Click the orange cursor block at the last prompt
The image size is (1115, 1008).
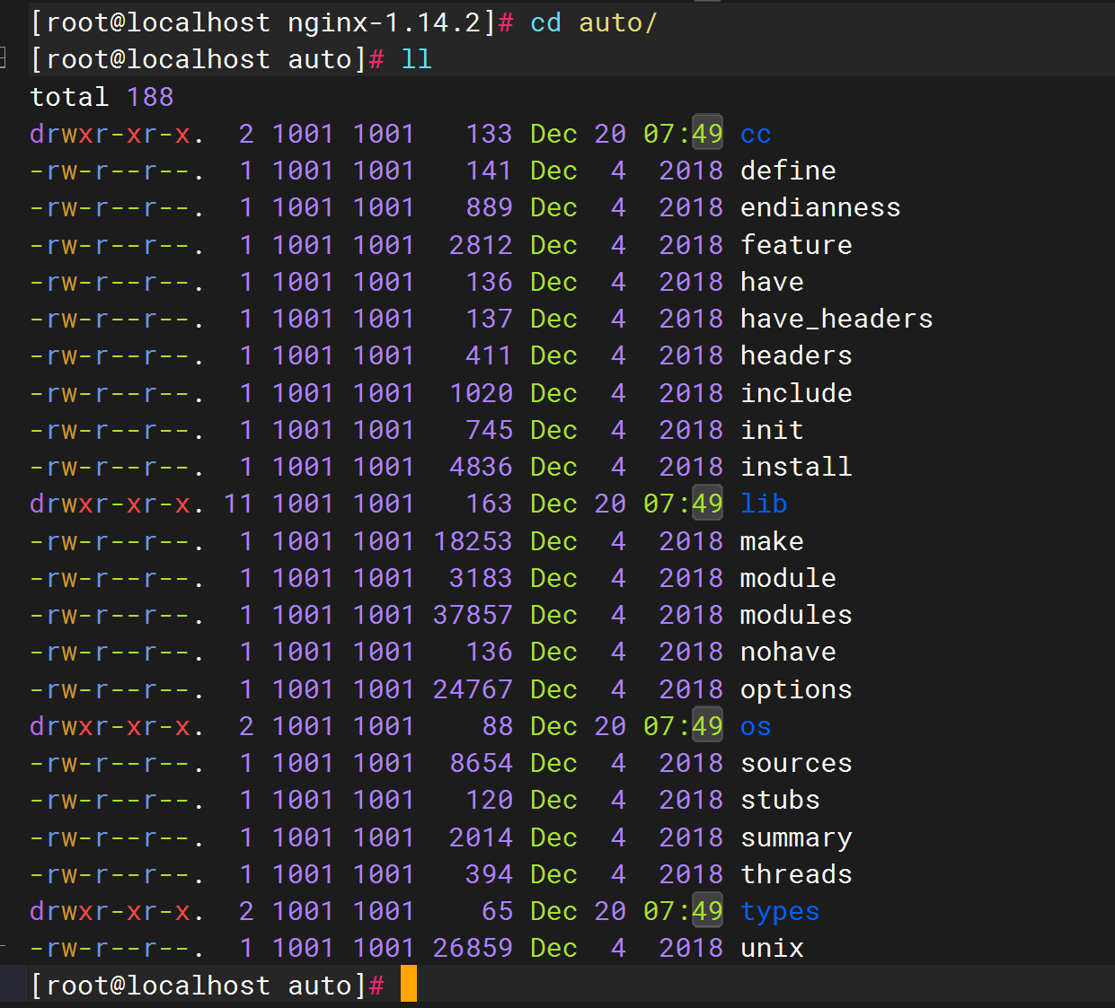point(409,984)
